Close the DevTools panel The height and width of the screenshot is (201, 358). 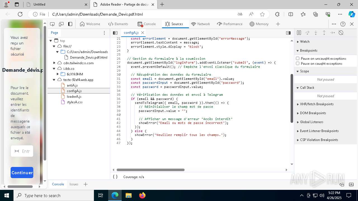click(x=352, y=24)
